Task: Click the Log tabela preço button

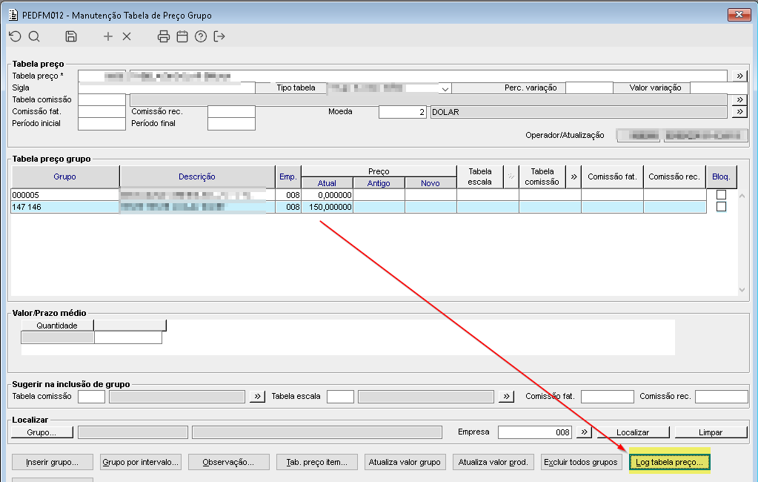Action: pos(669,462)
